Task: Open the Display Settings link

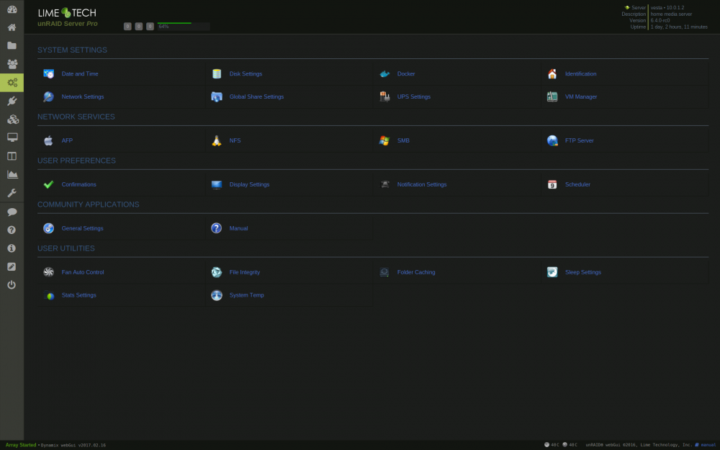Action: 249,184
